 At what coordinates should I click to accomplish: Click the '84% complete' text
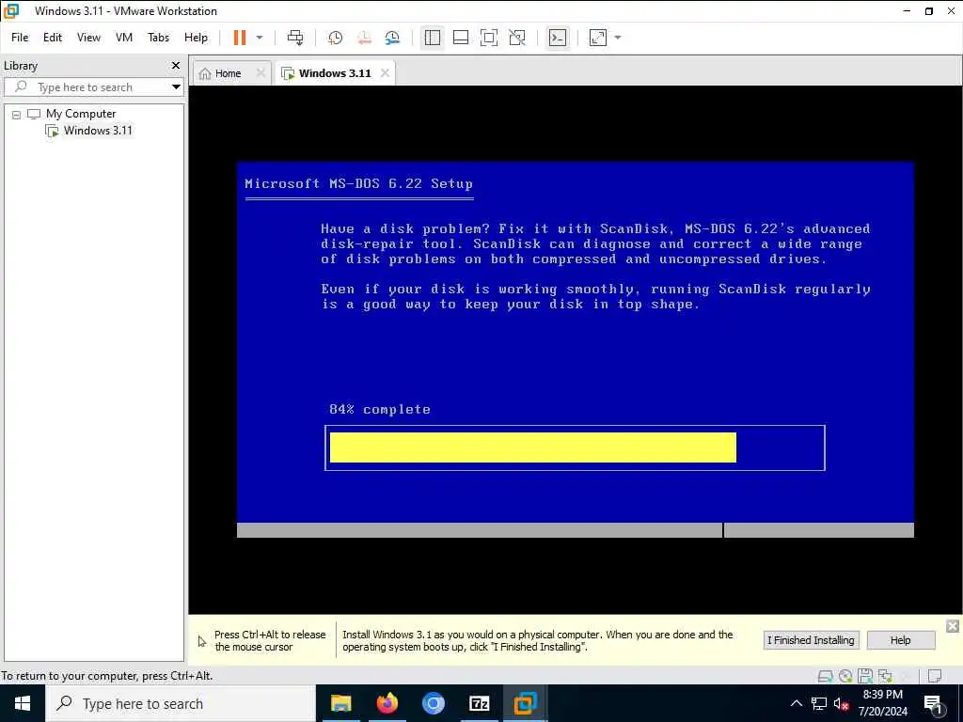(380, 410)
